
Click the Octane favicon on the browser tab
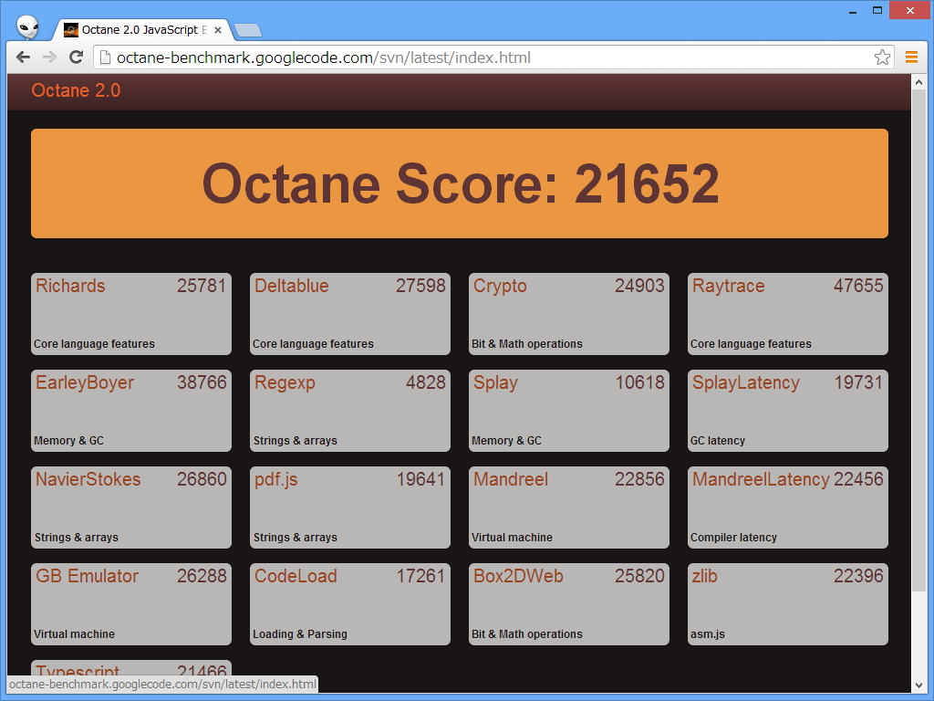(69, 29)
